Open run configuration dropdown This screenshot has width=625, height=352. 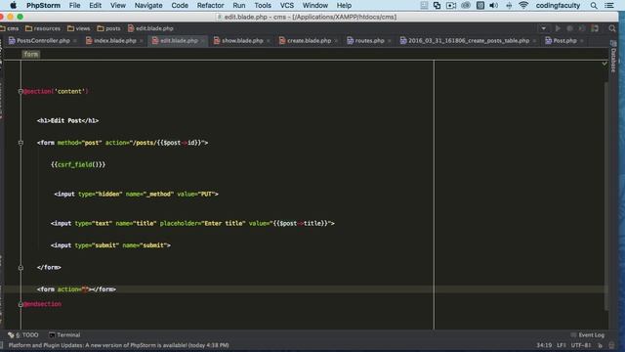543,28
